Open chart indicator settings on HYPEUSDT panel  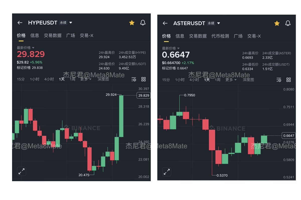[x=134, y=79]
